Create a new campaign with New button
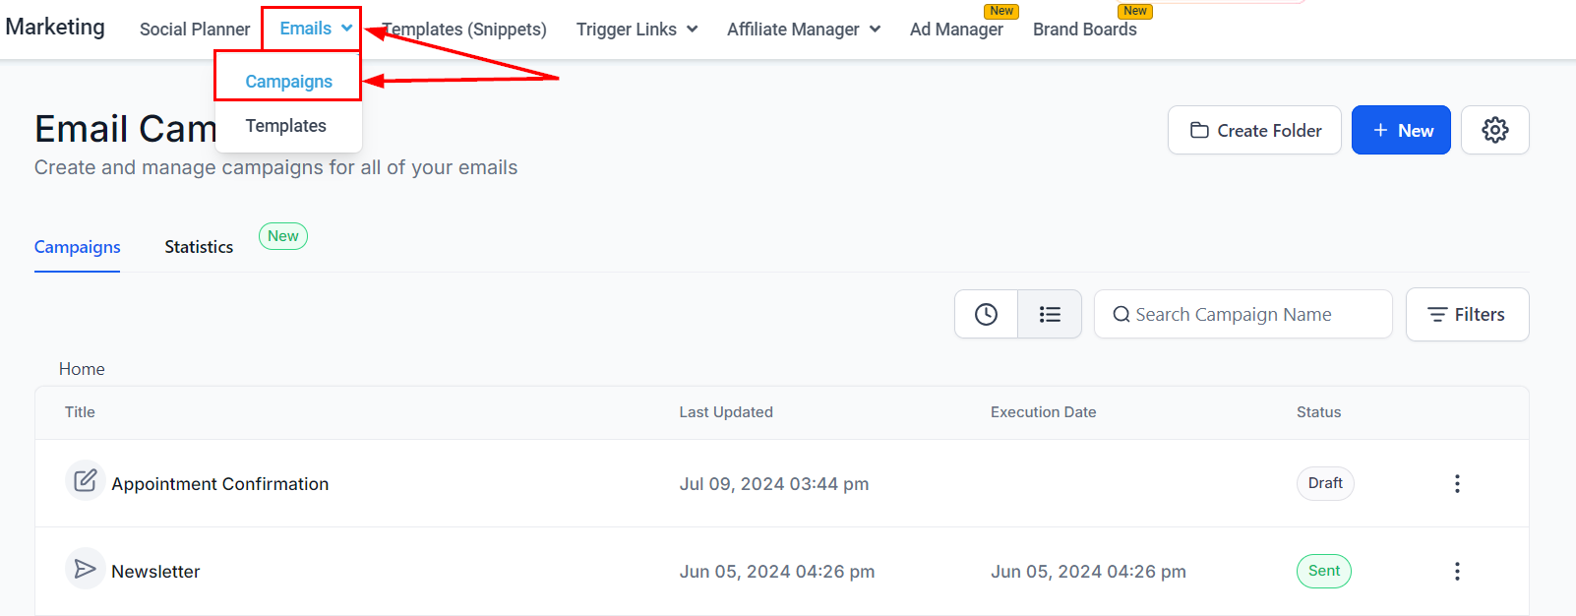The image size is (1576, 616). pyautogui.click(x=1401, y=130)
